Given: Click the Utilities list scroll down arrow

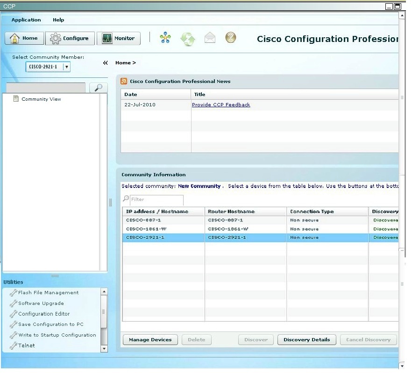Looking at the screenshot, I should 104,349.
